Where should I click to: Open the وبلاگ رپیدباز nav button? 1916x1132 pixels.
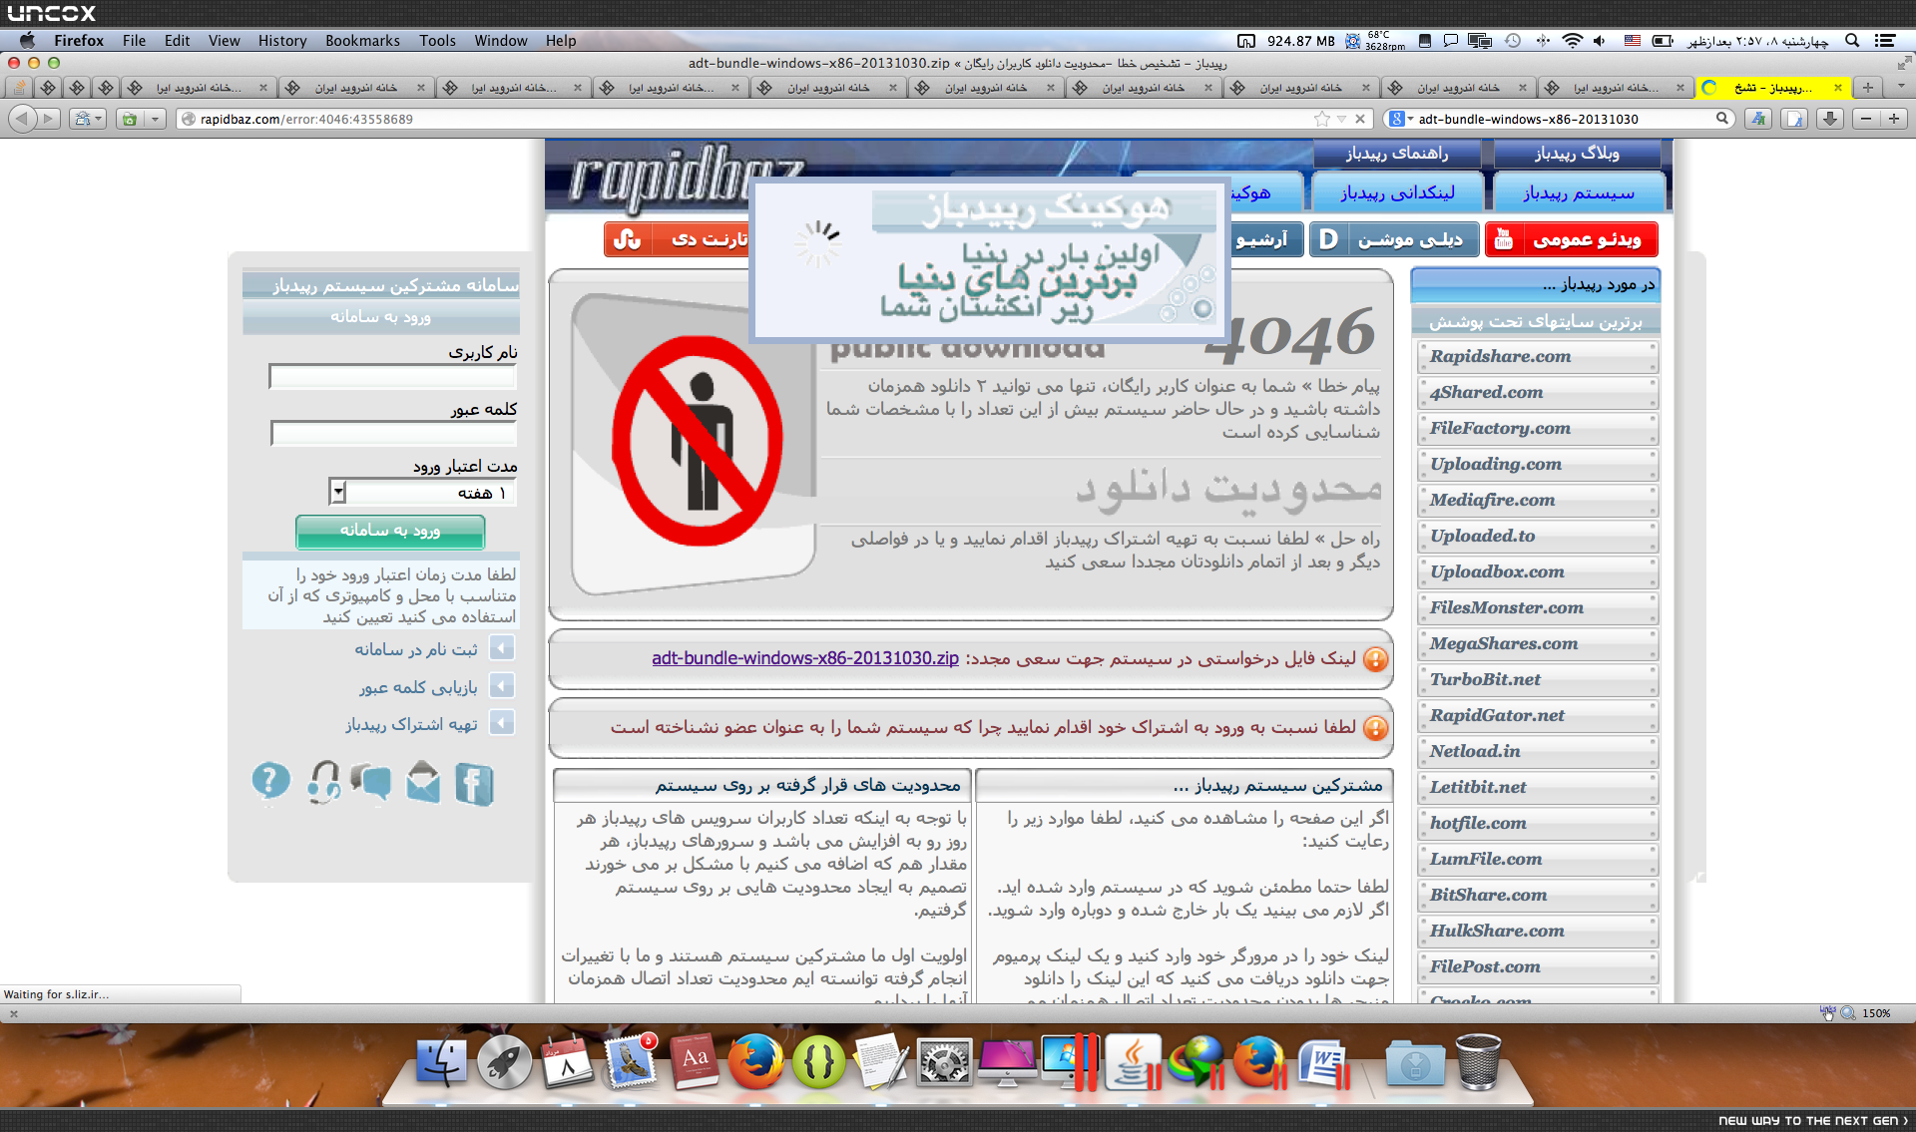(1577, 154)
